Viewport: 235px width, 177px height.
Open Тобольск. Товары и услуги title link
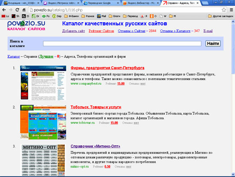click(x=96, y=107)
